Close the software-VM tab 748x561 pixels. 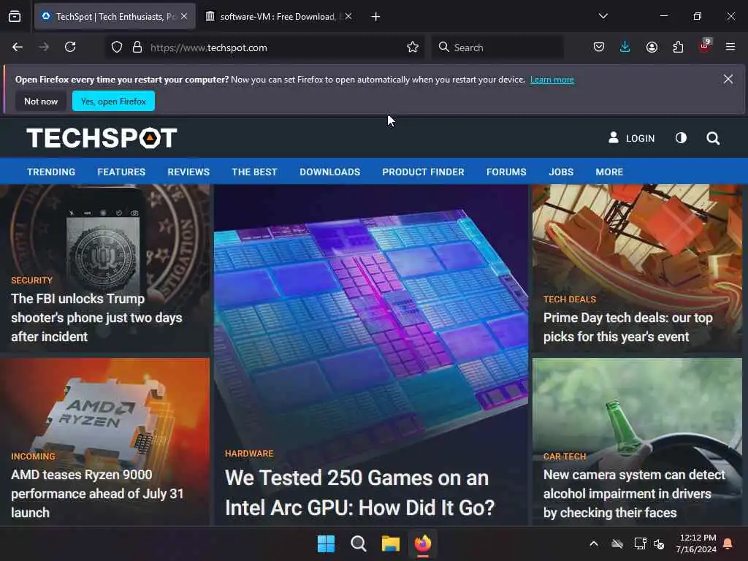pos(348,16)
